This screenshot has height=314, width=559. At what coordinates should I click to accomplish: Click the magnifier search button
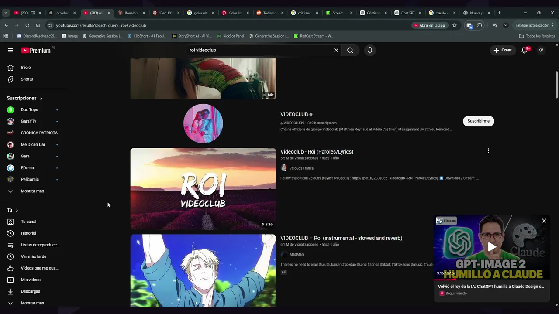350,50
